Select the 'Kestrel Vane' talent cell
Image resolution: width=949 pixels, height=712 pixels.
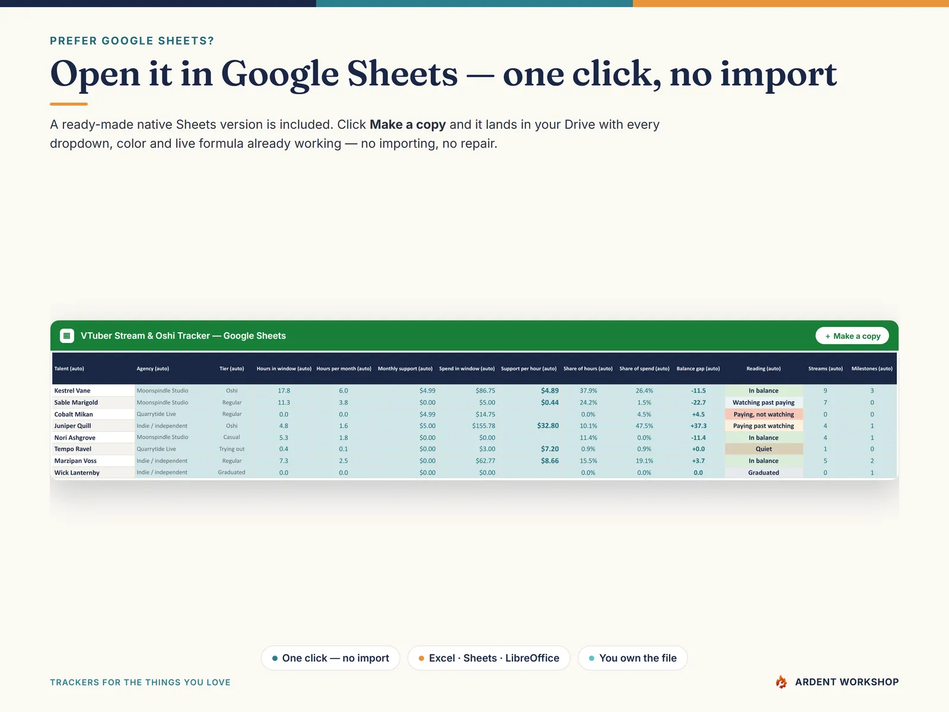(94, 390)
